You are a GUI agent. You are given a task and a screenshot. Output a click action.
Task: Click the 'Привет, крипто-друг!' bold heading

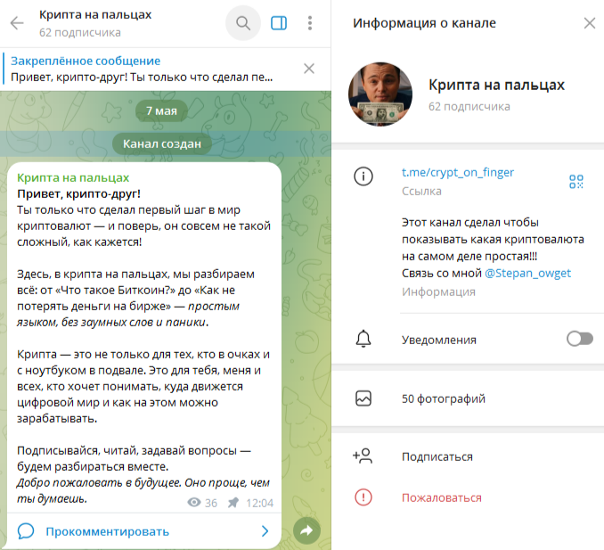click(x=78, y=193)
